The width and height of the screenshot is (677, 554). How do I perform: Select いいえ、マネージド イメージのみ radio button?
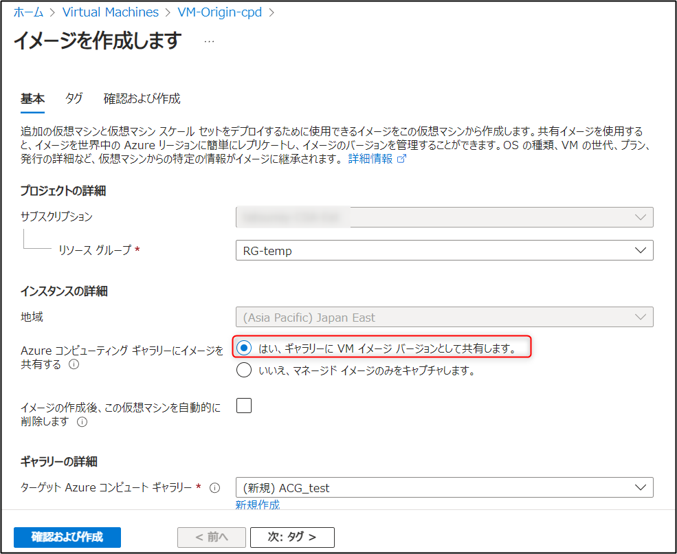click(244, 370)
